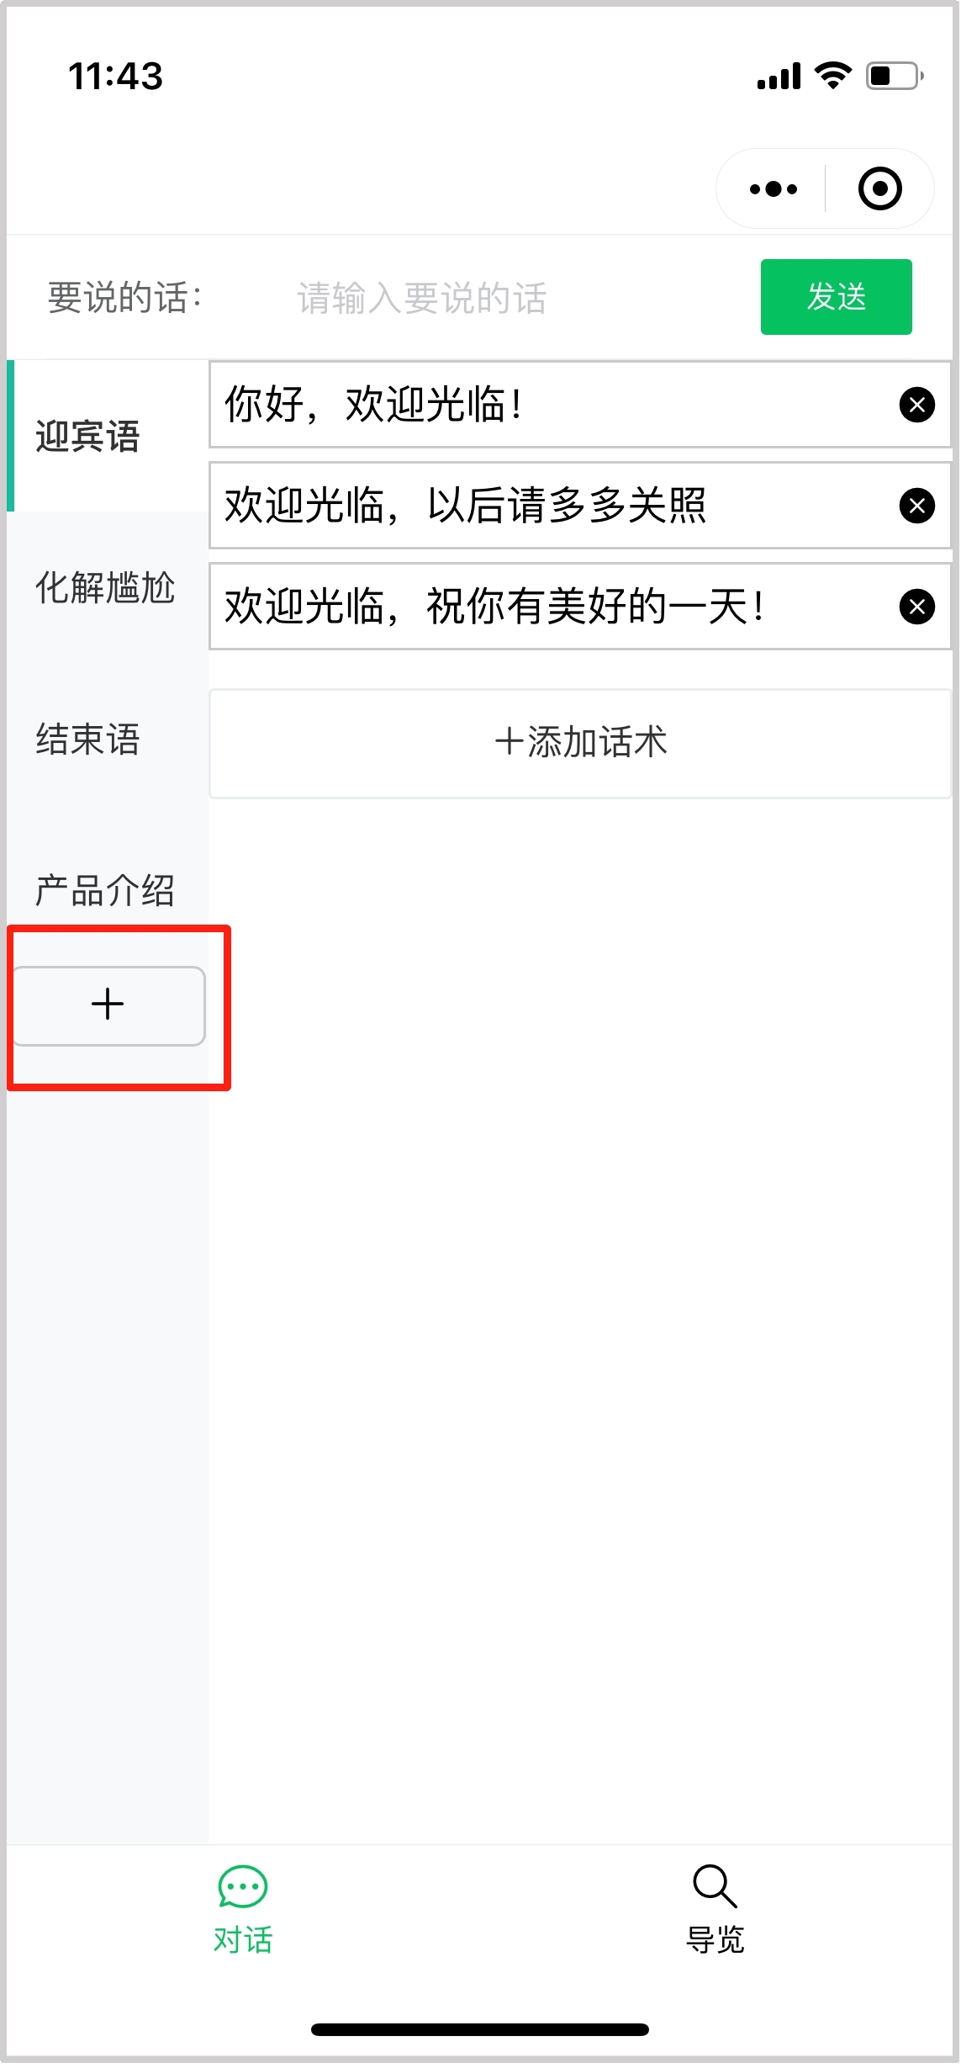Send the message with 发送 button

pyautogui.click(x=836, y=297)
